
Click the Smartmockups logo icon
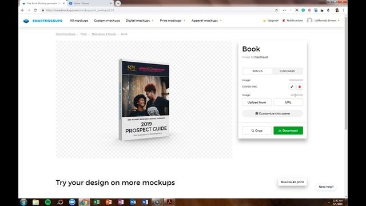[26, 21]
